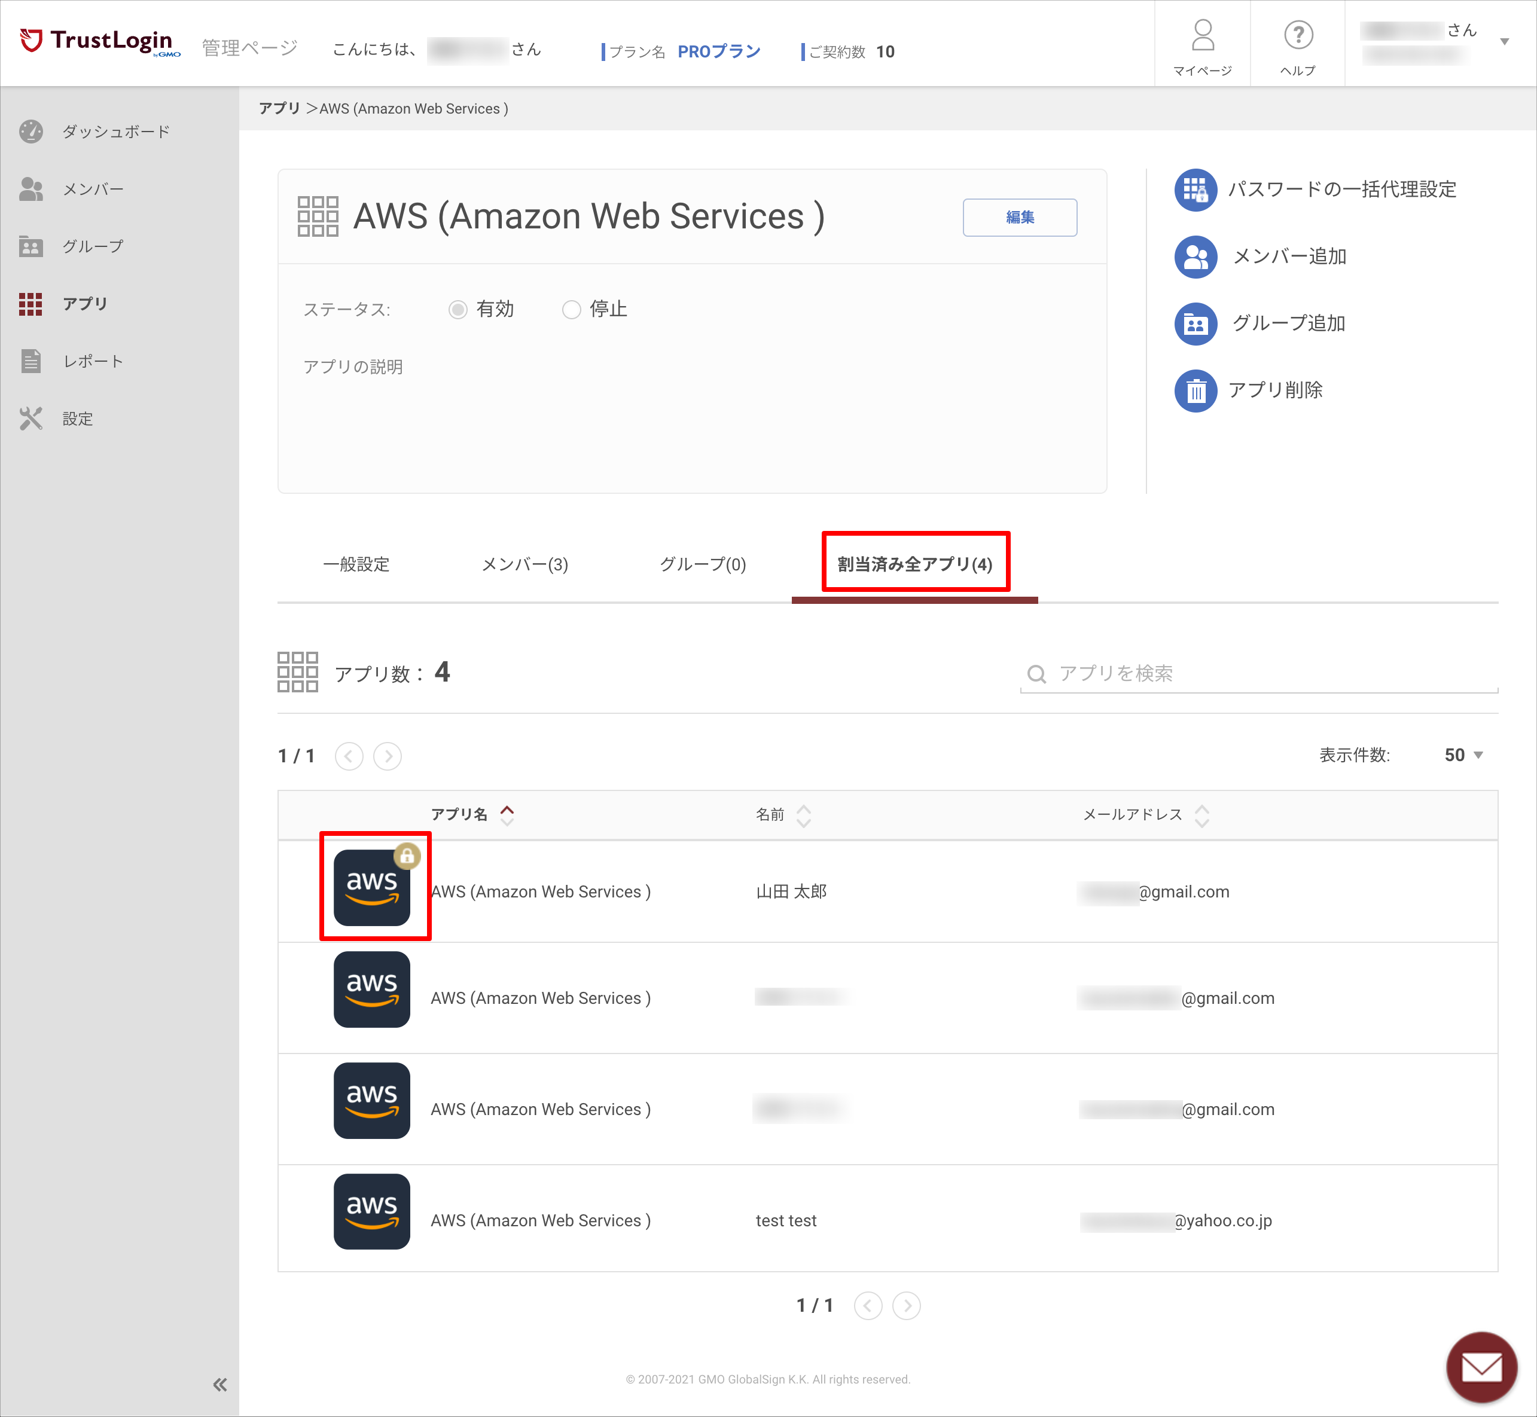The width and height of the screenshot is (1537, 1417).
Task: Go to previous page at top pagination
Action: [x=349, y=756]
